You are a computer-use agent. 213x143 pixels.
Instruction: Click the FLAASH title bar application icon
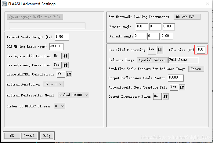[x=4, y=4]
